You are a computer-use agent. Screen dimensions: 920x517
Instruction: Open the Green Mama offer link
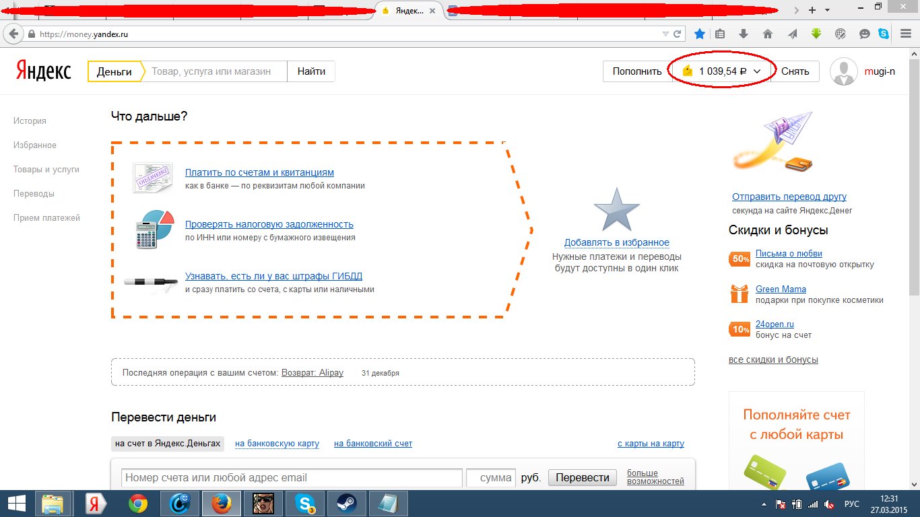(781, 289)
